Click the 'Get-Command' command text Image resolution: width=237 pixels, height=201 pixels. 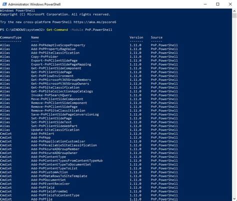57,30
